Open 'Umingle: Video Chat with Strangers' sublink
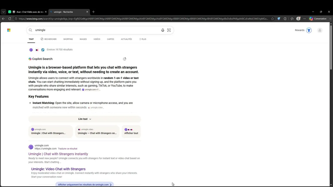This screenshot has height=187, width=333. click(x=58, y=169)
